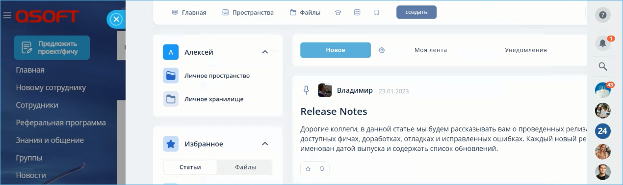This screenshot has height=185, width=623.
Task: Select the Новое feed tab
Action: [336, 50]
